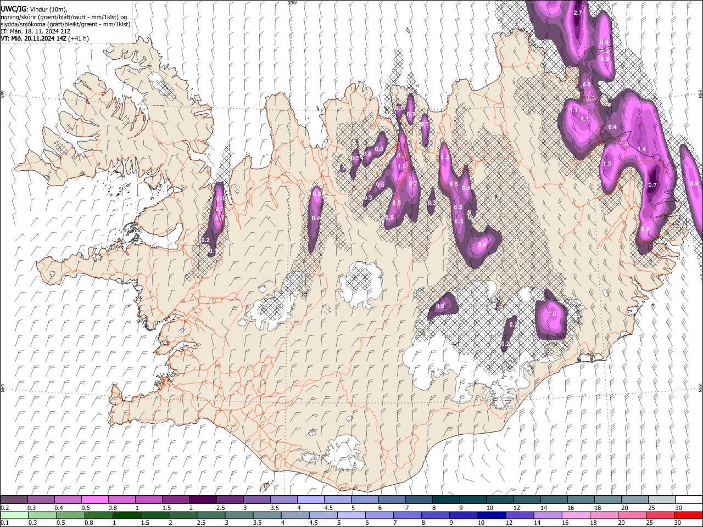Click the dark mauve 0.2 swatch in upper legend row
Viewport: 703px width, 527px height.
pos(14,500)
